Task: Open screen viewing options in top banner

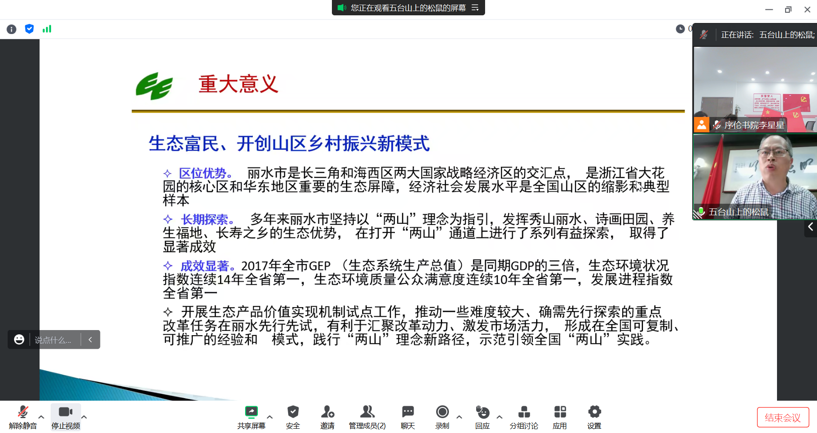Action: tap(476, 8)
